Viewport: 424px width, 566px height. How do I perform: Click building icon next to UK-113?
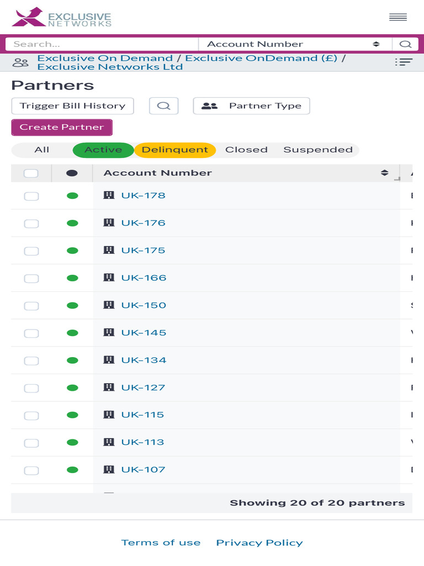[x=109, y=442]
